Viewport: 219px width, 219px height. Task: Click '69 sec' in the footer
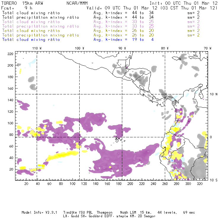pyautogui.click(x=189, y=212)
